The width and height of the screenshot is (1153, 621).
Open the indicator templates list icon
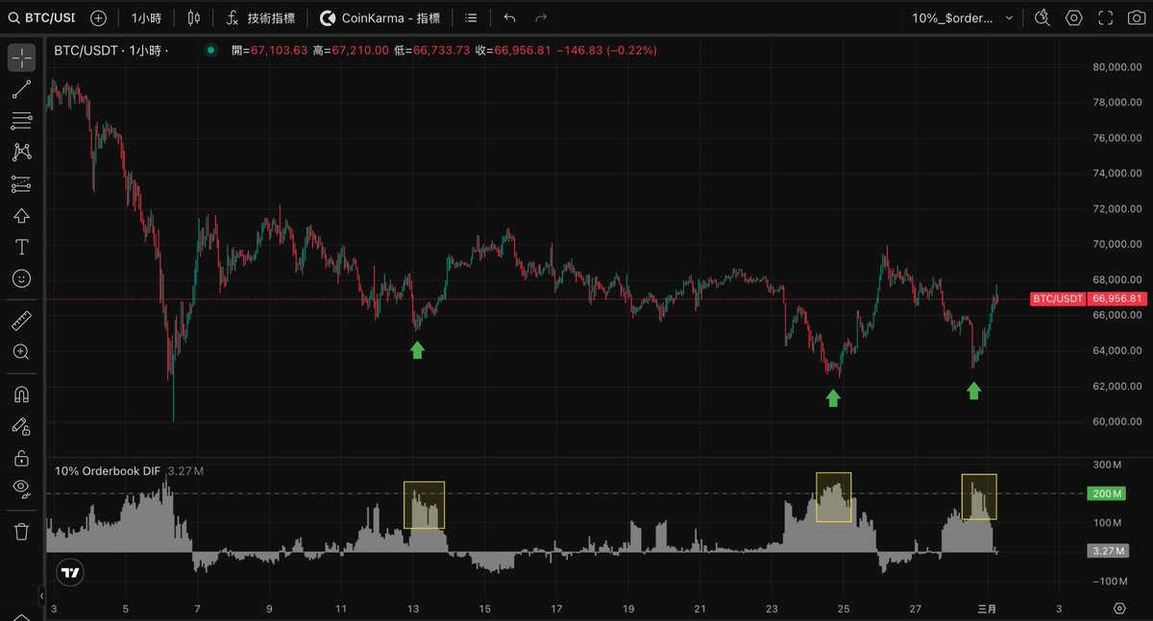point(470,17)
